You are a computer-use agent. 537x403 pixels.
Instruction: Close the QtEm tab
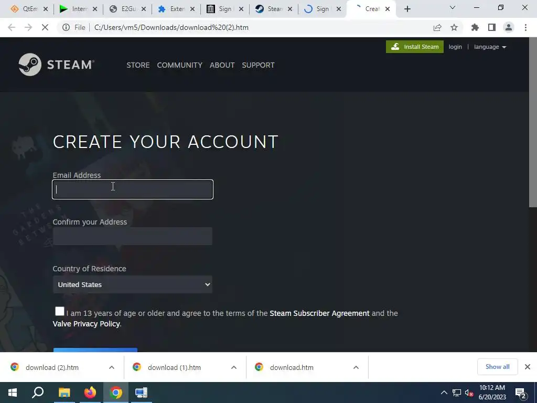(46, 9)
